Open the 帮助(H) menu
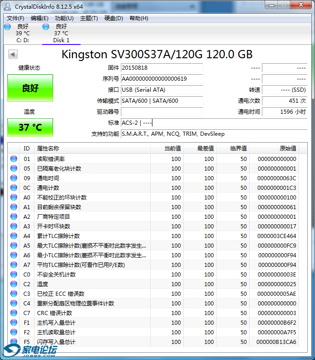Screen dimensions: 315x360 pos(139,18)
